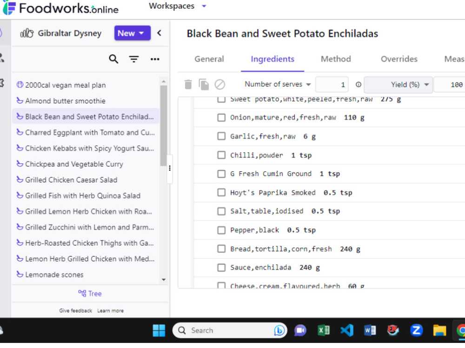Click the recipe icon beside Lemonade scones
Image resolution: width=465 pixels, height=348 pixels.
coord(20,274)
